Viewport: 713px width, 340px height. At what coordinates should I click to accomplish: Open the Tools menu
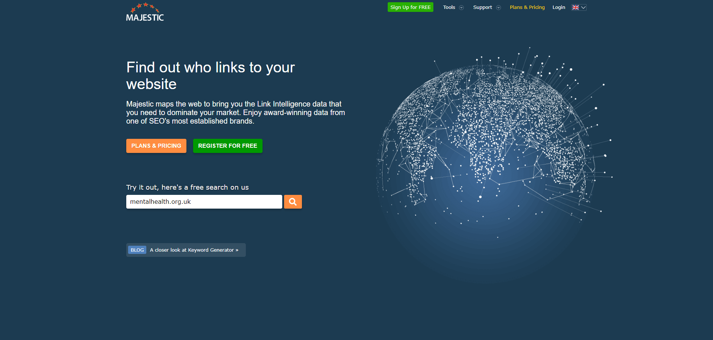point(449,7)
